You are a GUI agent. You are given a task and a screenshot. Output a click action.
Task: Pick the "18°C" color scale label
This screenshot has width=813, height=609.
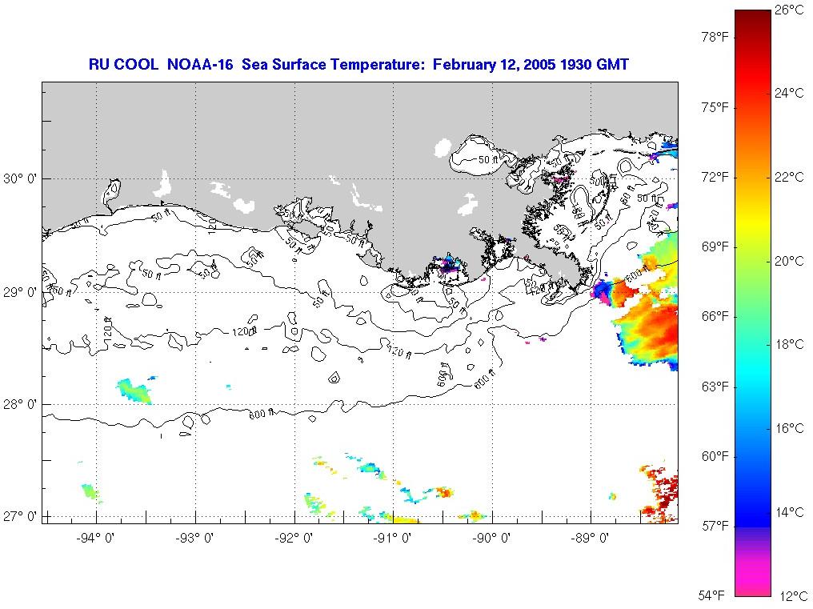[x=789, y=344]
